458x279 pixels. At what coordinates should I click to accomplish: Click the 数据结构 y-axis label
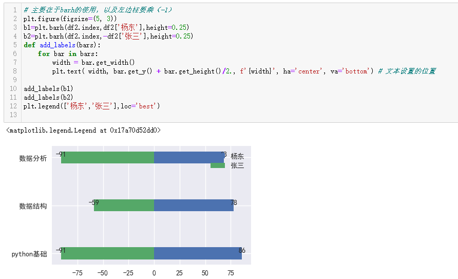point(33,206)
